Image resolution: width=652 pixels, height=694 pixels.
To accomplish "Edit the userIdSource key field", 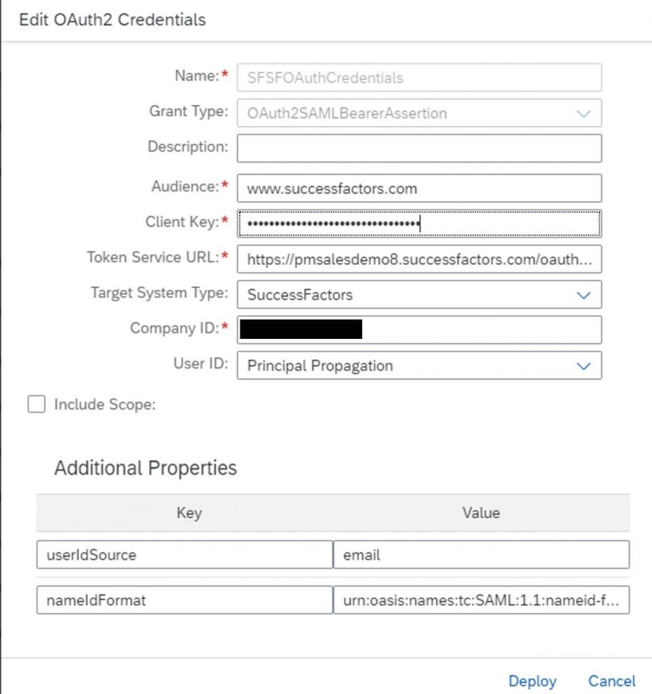I will pyautogui.click(x=185, y=554).
